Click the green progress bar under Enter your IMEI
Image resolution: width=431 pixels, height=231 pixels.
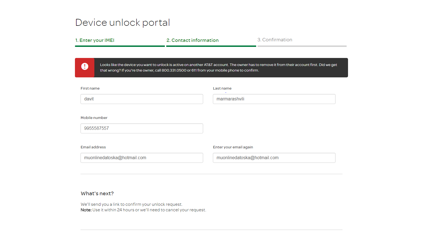click(120, 46)
